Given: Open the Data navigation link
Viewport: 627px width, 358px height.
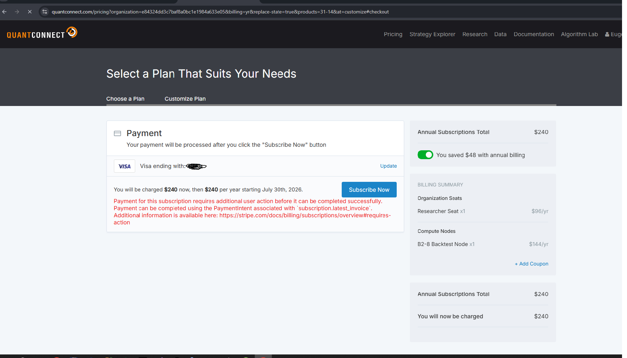Looking at the screenshot, I should click(x=500, y=34).
